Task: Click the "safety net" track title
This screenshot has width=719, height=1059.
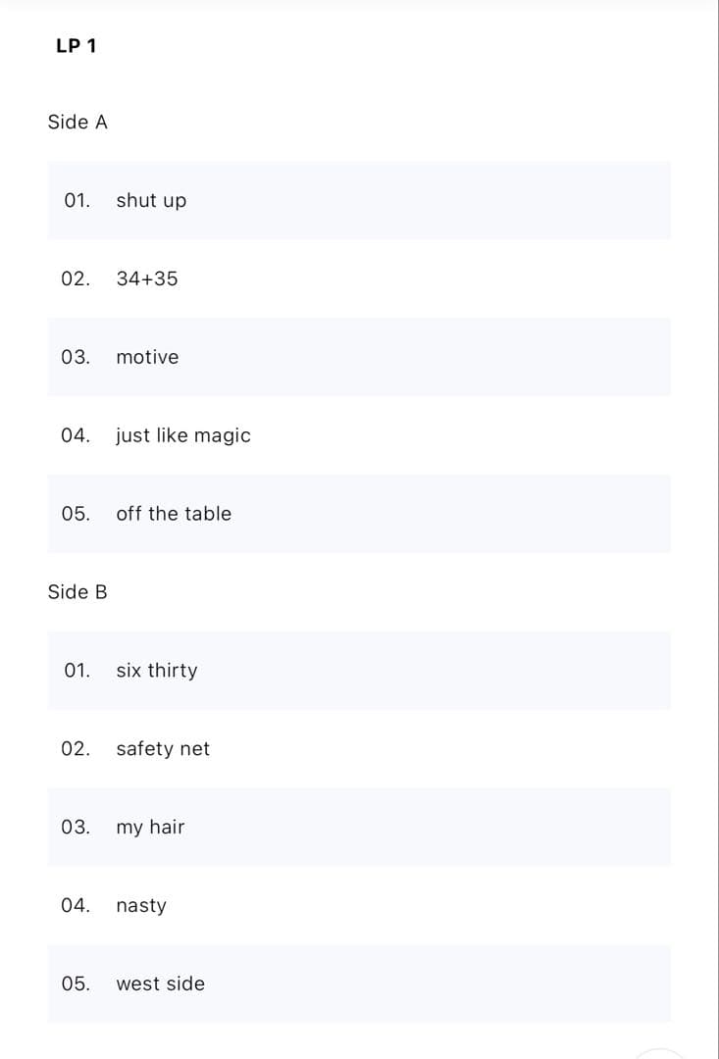Action: 163,749
